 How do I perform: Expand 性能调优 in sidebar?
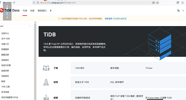click(5, 76)
